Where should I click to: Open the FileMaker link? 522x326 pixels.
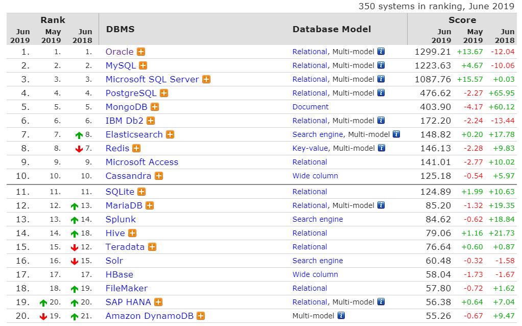point(126,288)
